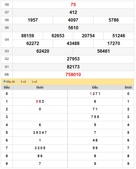
Task: Click the G2 result 27953
Action: [73, 59]
